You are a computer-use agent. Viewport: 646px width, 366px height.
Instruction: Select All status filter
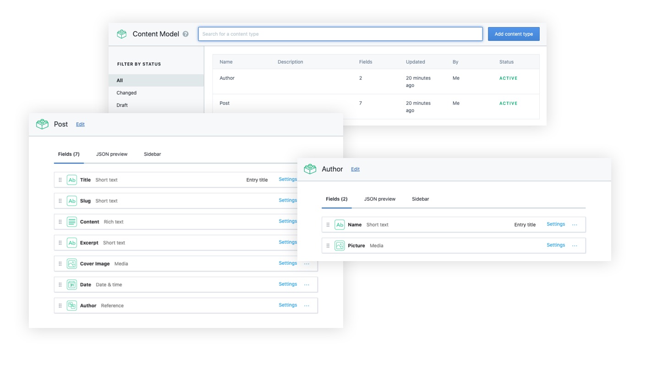coord(156,81)
